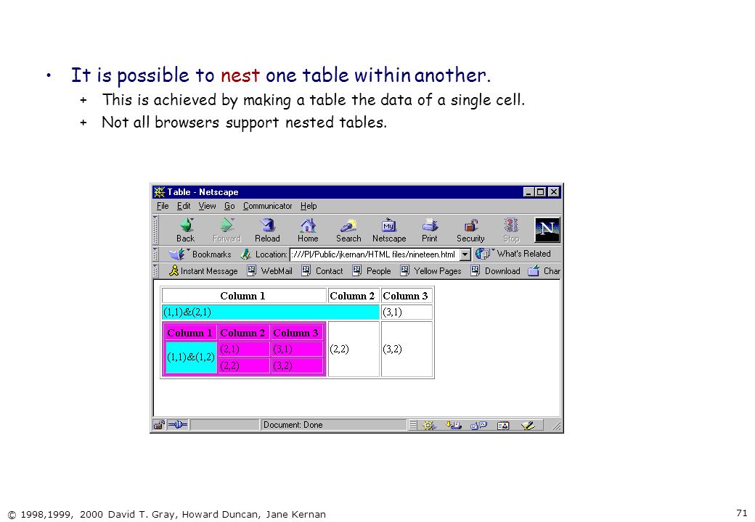Click the Back navigation icon
Screen dimensions: 755x522
point(186,225)
